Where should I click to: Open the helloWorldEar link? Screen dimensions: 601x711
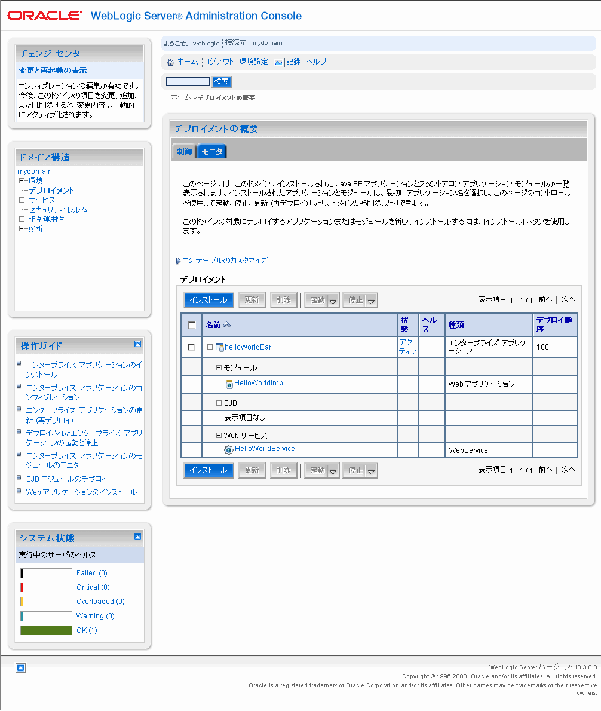[248, 347]
